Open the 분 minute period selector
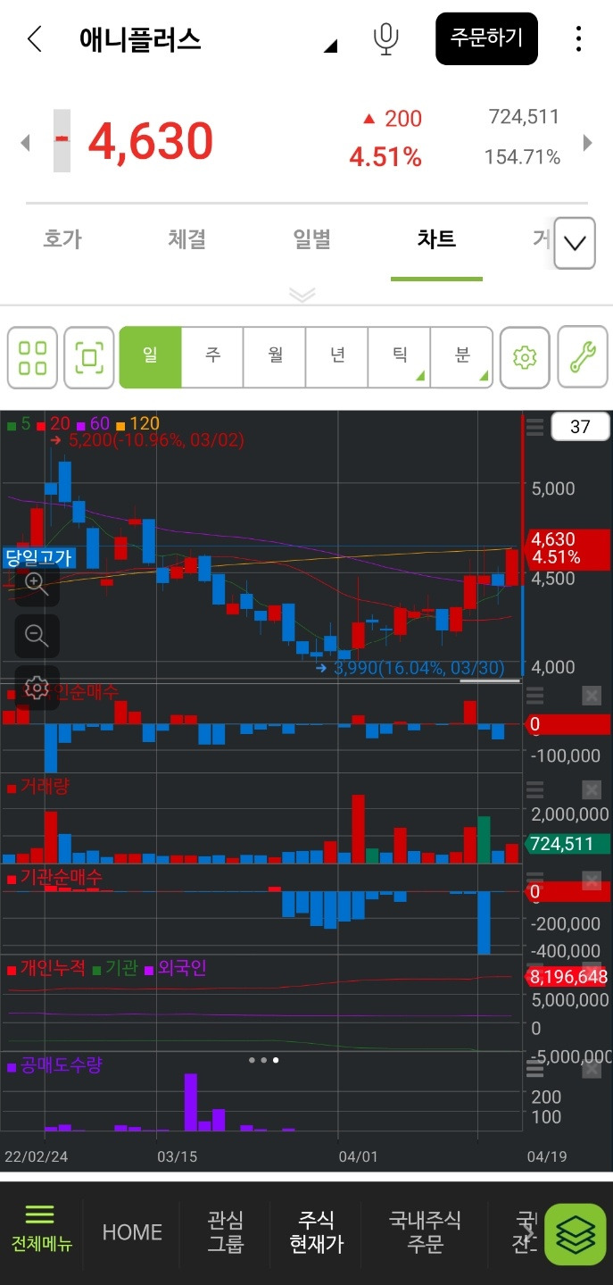The width and height of the screenshot is (613, 1285). 462,356
